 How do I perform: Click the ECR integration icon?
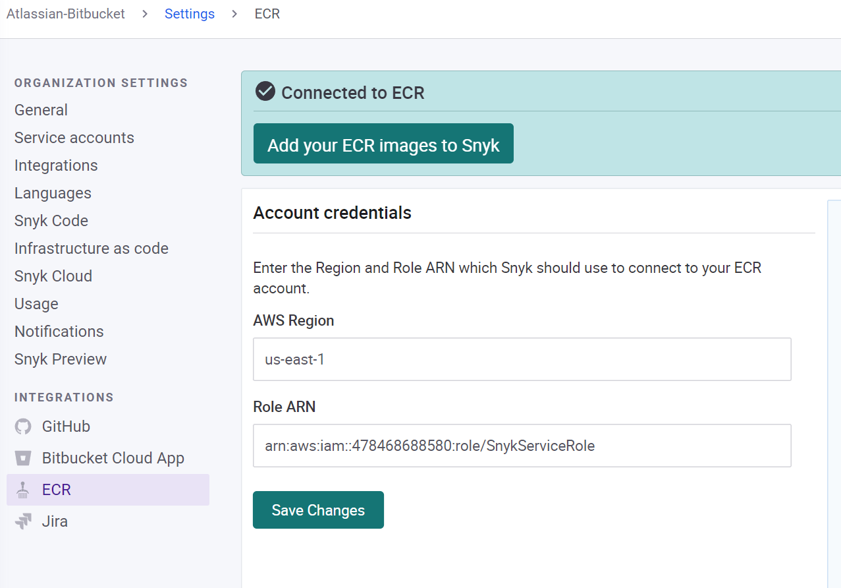click(x=23, y=490)
